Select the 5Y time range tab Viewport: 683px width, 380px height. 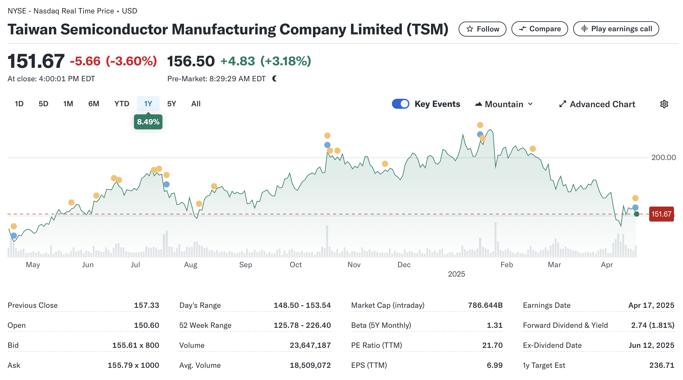coord(172,104)
